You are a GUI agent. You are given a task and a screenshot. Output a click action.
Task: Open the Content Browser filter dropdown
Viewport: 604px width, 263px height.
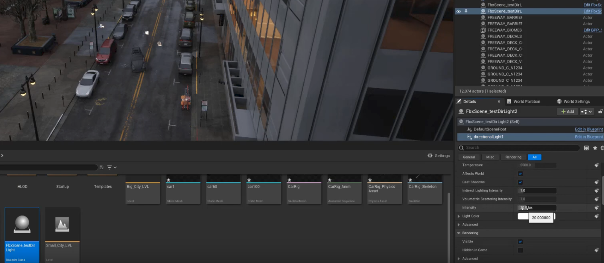[x=112, y=168]
